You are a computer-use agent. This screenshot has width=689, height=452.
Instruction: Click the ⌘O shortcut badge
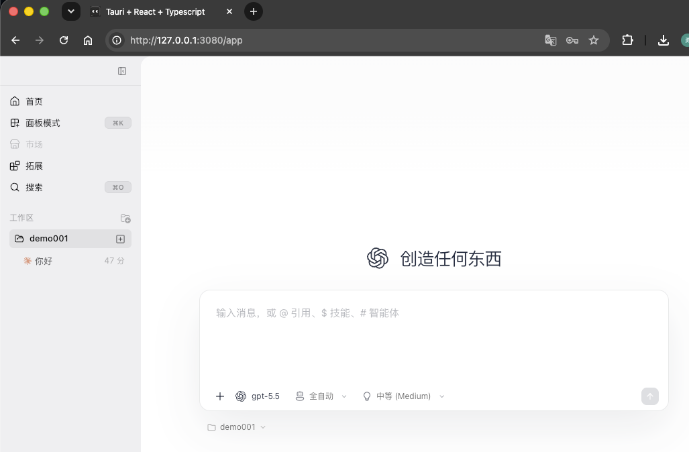[x=118, y=188]
